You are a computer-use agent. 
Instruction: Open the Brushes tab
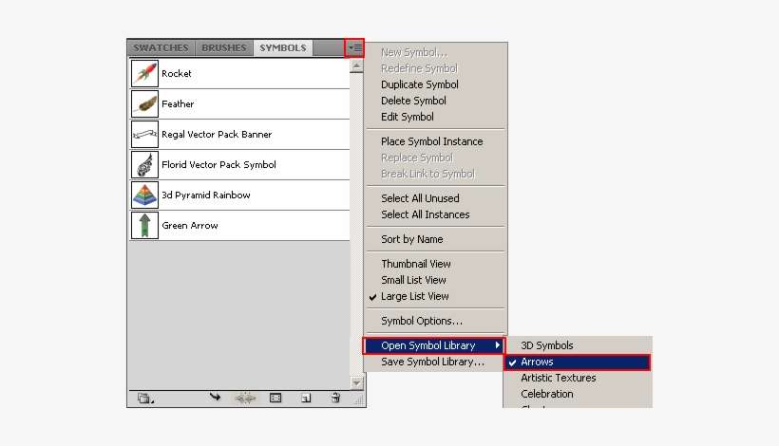pyautogui.click(x=224, y=47)
